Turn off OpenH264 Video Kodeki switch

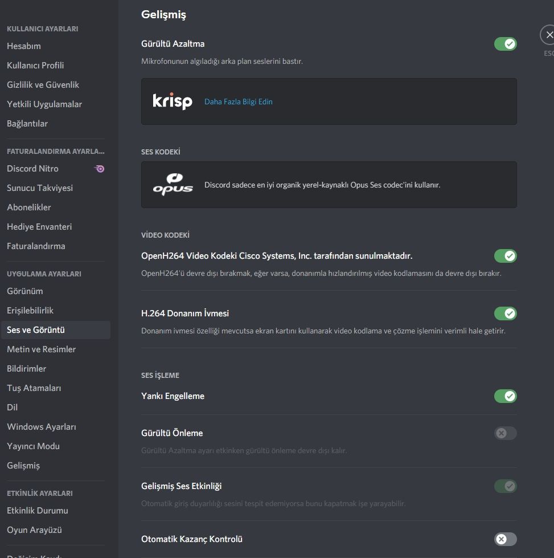(x=505, y=256)
